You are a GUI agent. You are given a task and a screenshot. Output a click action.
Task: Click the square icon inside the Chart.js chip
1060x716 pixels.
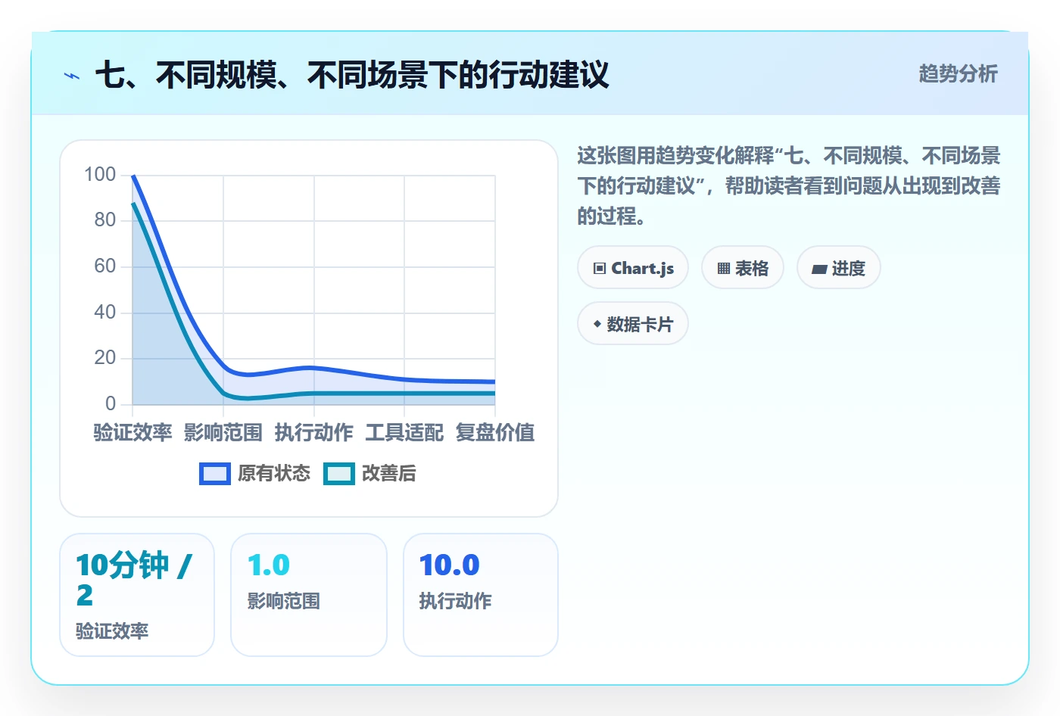pyautogui.click(x=600, y=269)
